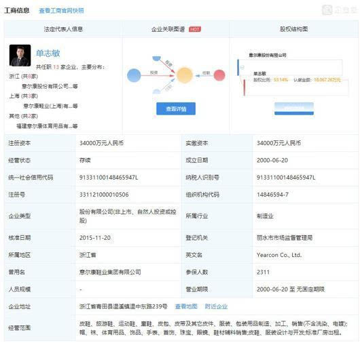Click organization code 14846594-7
The width and height of the screenshot is (360, 343).
point(272,195)
